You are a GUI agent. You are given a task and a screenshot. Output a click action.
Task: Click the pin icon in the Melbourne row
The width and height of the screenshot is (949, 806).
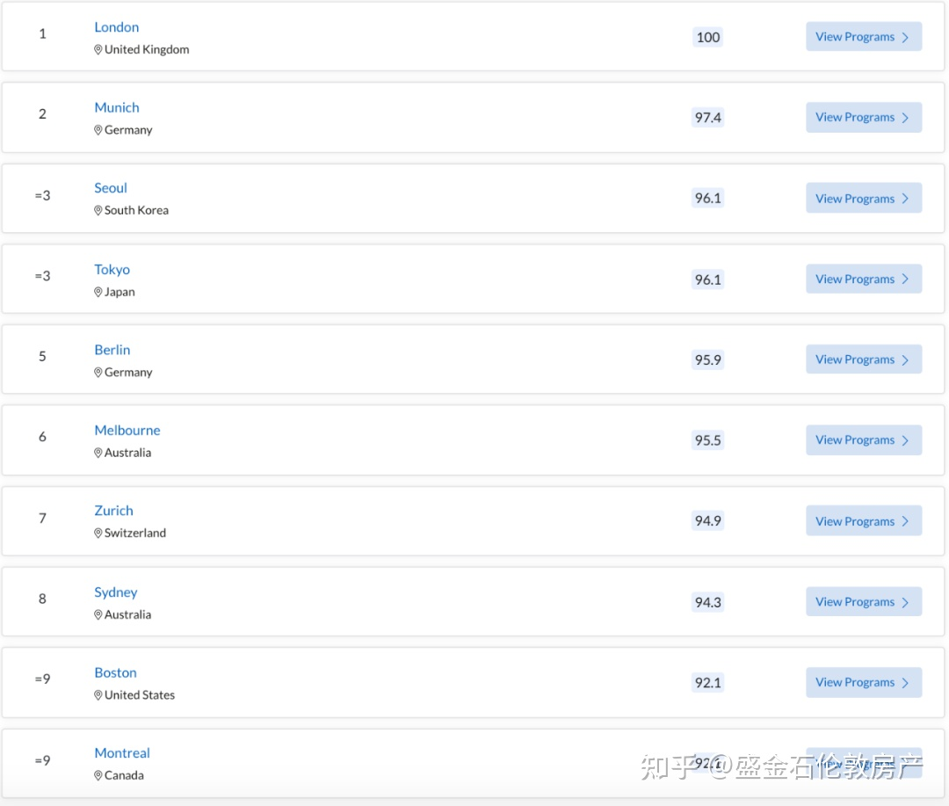click(x=98, y=453)
